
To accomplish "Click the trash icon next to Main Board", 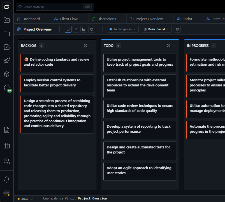I will tap(177, 29).
